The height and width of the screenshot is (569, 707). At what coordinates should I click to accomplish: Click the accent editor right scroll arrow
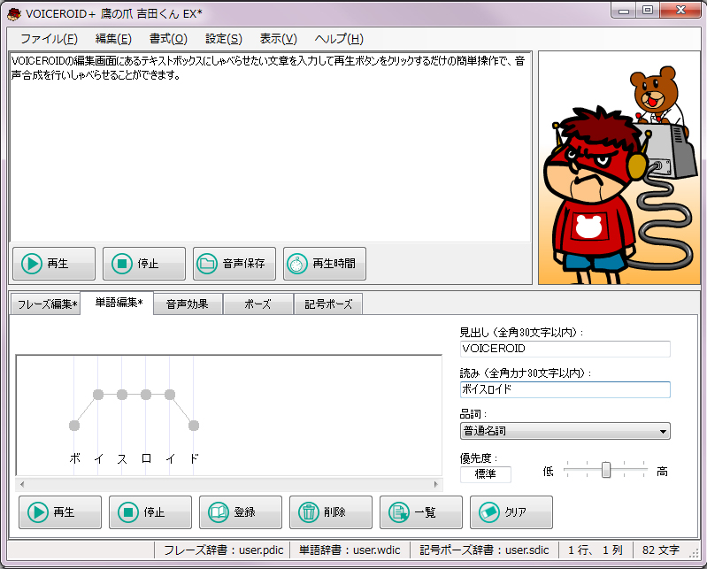436,485
